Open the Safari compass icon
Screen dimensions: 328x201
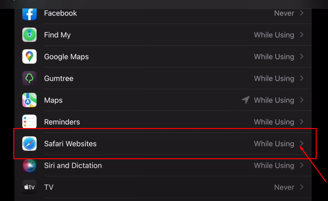pos(30,144)
